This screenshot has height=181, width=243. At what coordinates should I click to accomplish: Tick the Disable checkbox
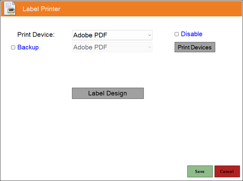[177, 34]
